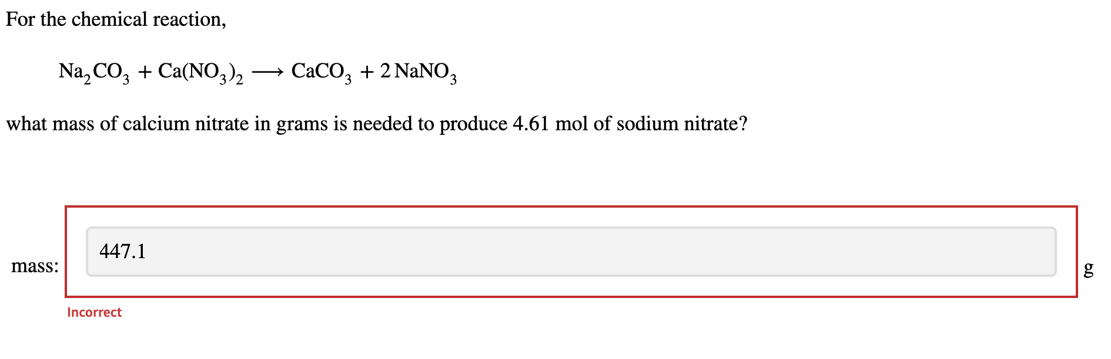1111x359 pixels.
Task: Click the mass: label
Action: (x=35, y=266)
